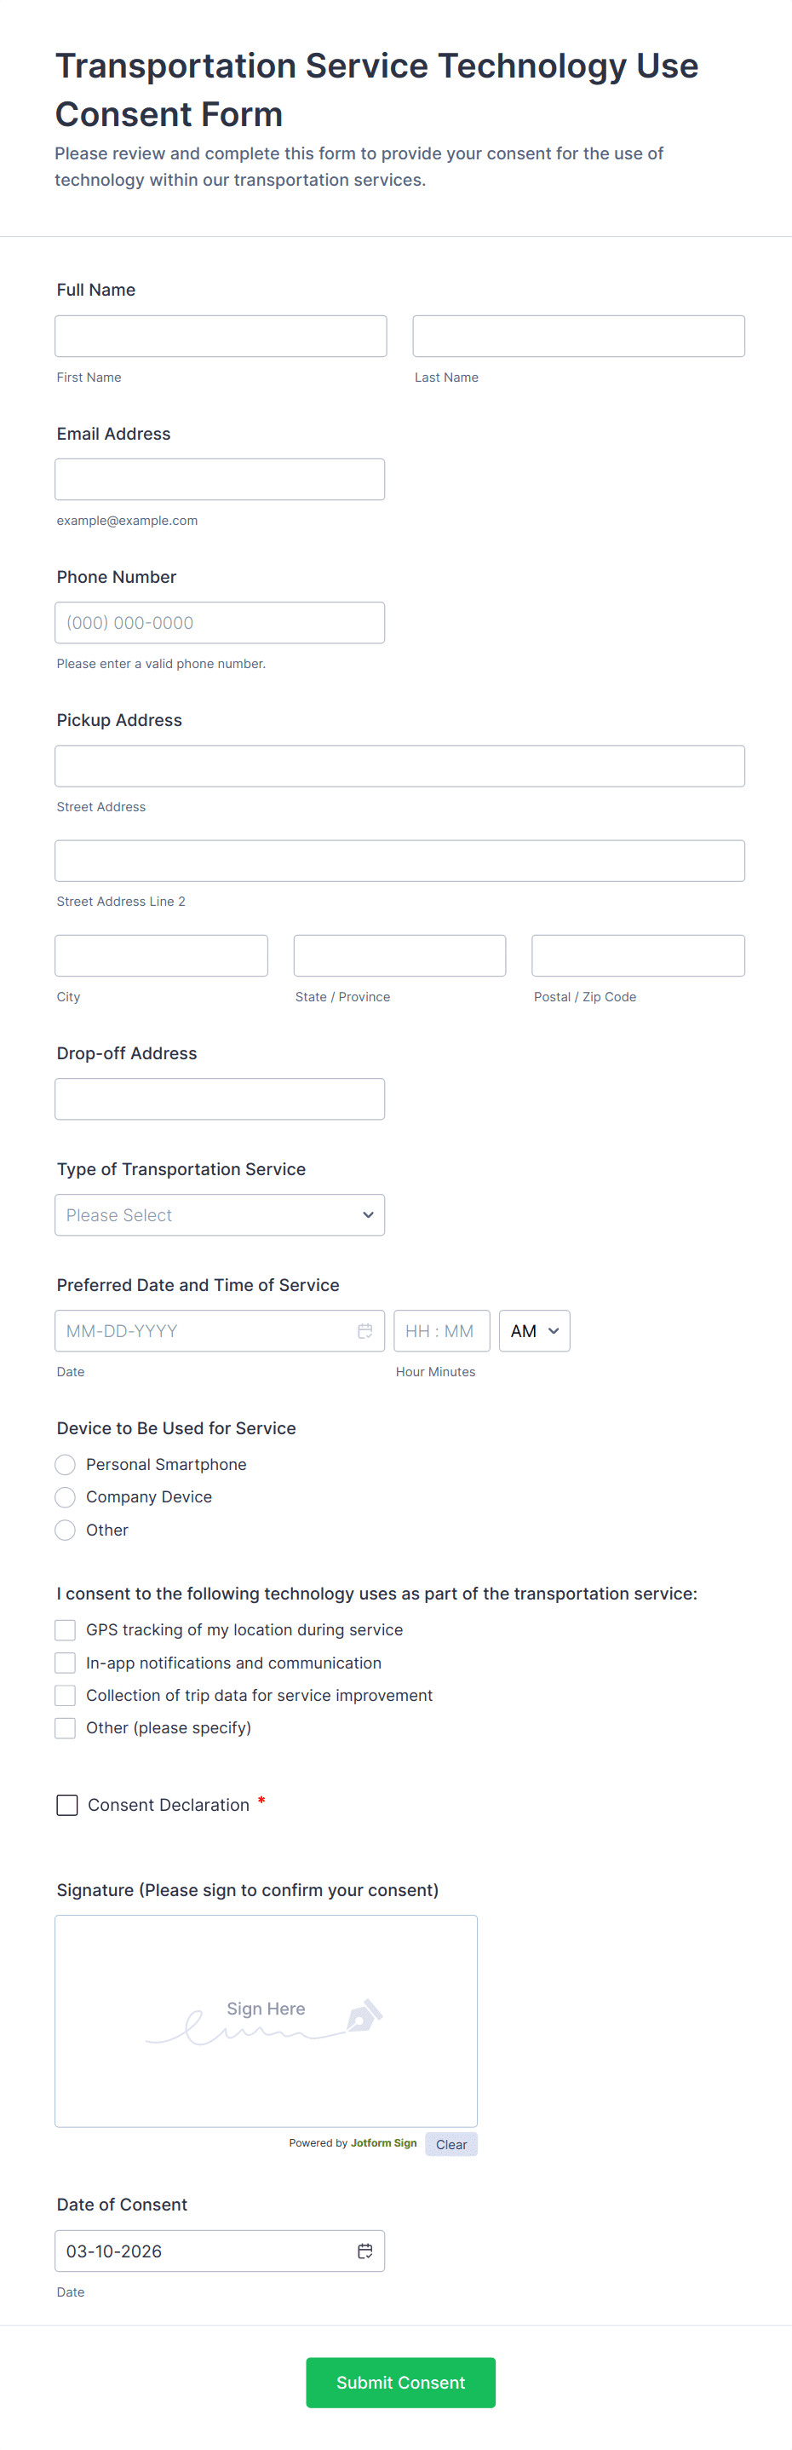Select Personal Smartphone radio option

pos(66,1464)
